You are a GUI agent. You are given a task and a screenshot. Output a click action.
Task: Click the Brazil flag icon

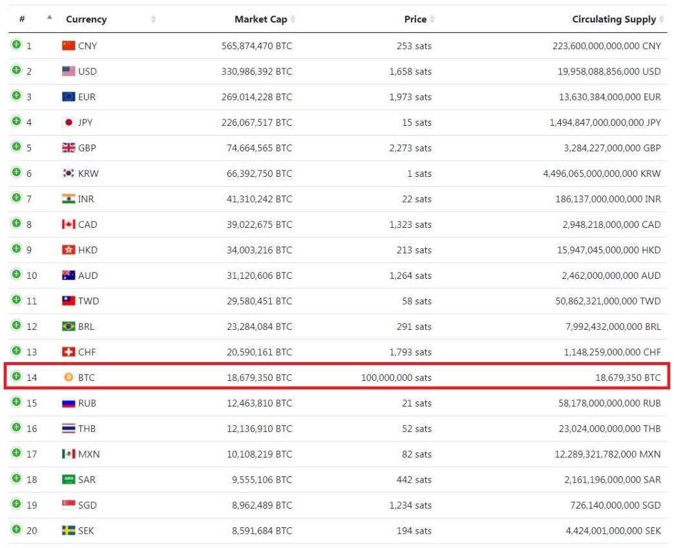[x=68, y=326]
